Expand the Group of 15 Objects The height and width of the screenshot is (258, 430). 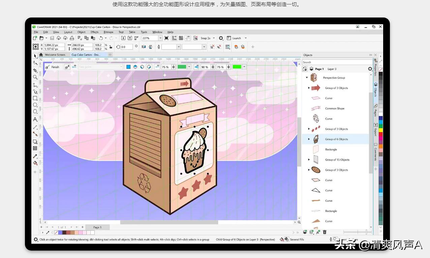coord(309,160)
